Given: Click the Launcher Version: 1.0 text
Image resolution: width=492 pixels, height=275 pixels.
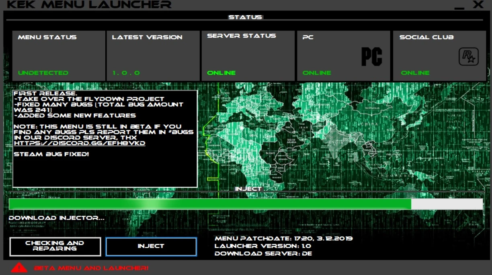Looking at the screenshot, I should pos(263,246).
